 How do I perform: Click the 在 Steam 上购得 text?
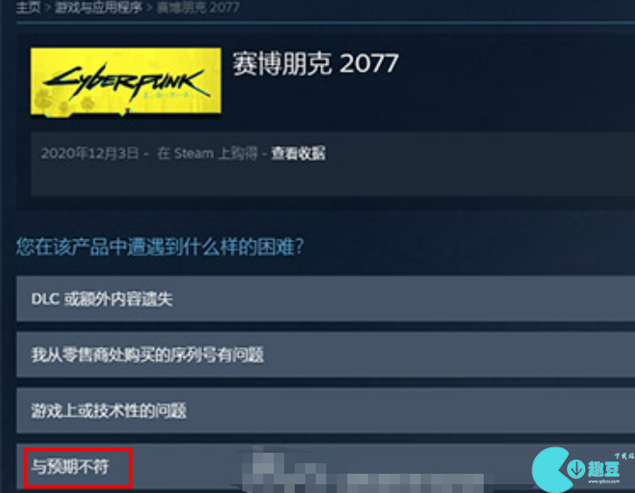coord(207,153)
